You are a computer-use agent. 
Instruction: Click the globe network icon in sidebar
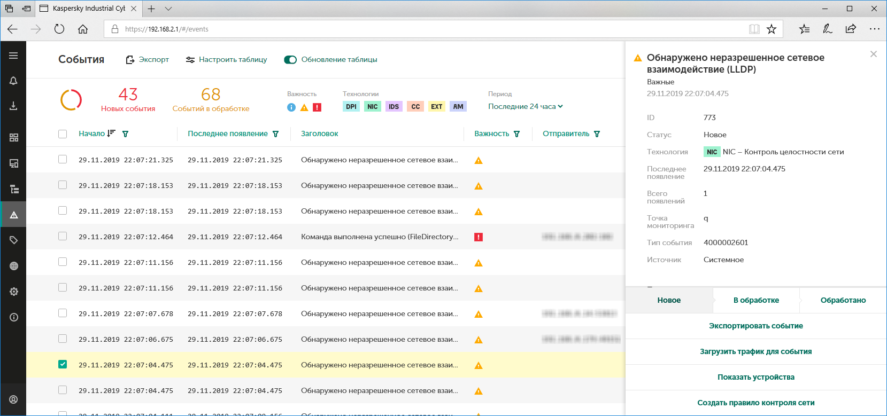pos(14,266)
